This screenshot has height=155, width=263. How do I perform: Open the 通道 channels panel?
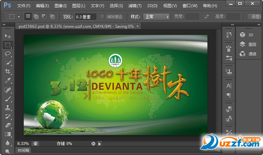click(248, 54)
